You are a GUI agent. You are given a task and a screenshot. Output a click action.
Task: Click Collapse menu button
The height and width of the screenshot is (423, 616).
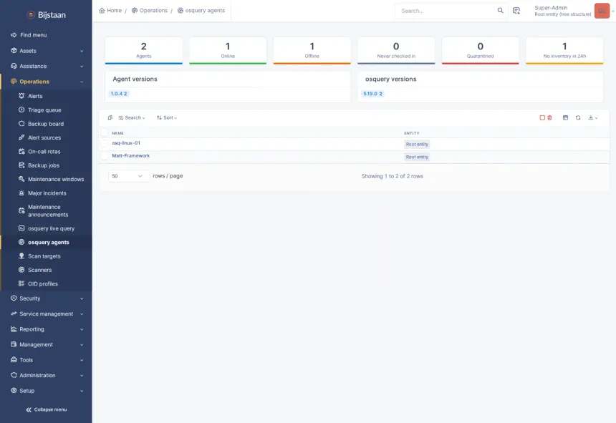coord(47,409)
